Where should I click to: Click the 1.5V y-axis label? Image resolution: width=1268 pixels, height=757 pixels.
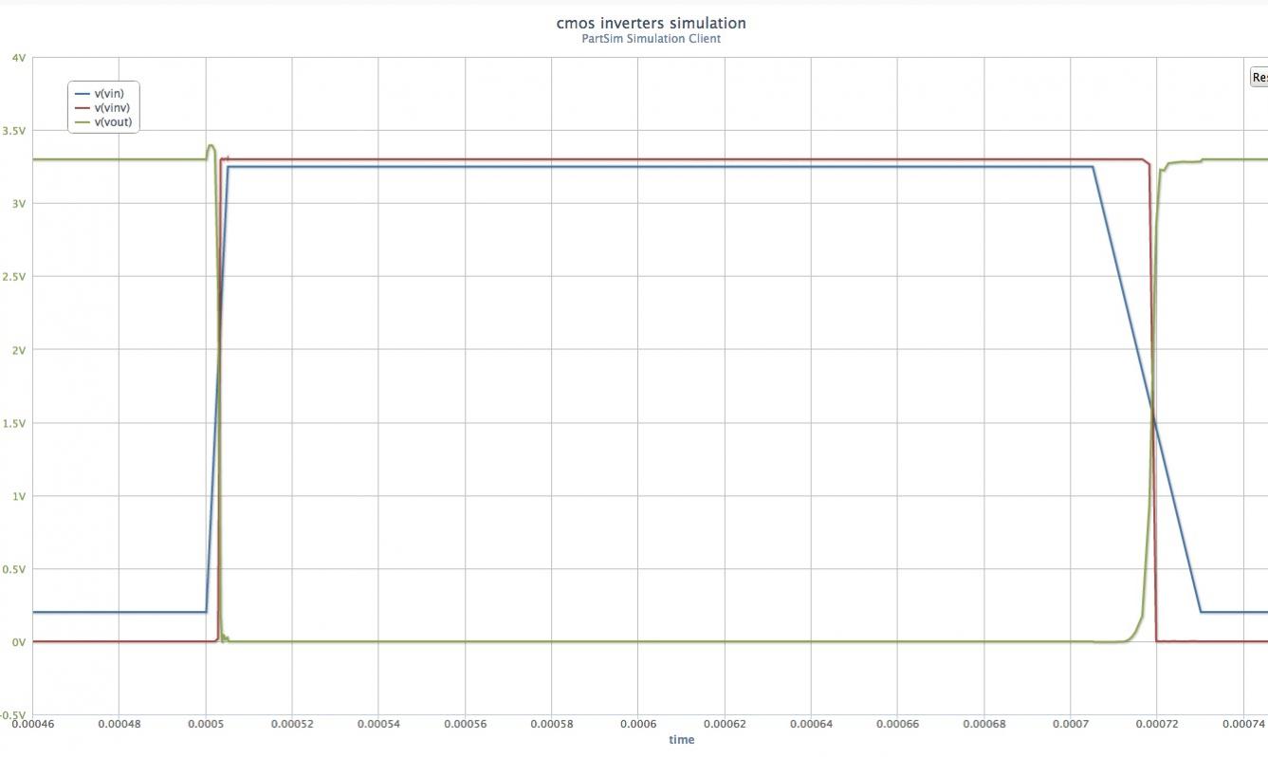click(x=14, y=423)
